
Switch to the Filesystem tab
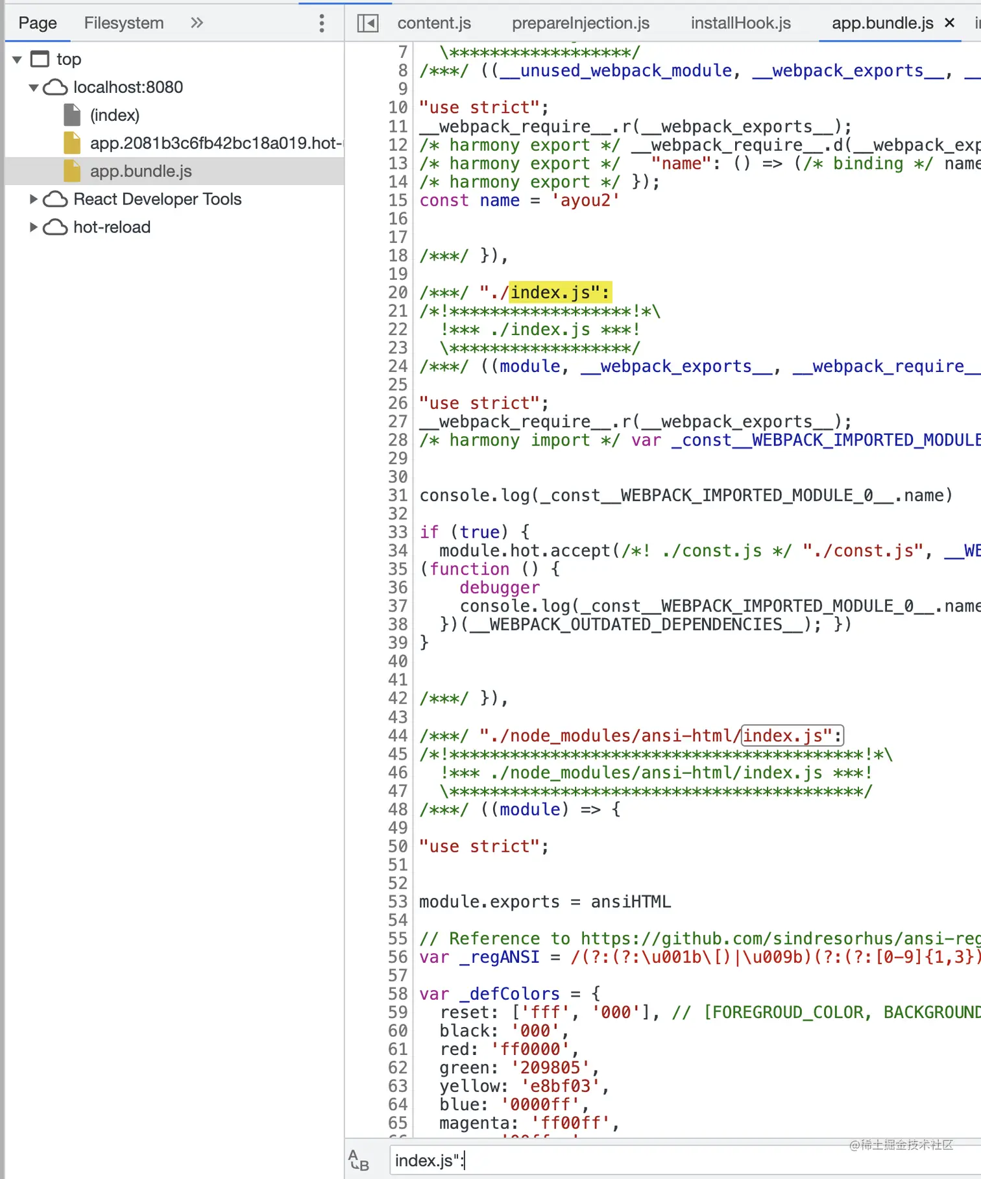click(124, 23)
